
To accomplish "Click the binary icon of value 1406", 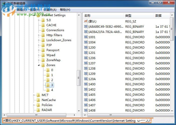I will (86, 100).
